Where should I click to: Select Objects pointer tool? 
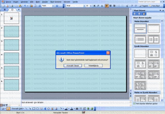pyautogui.click(x=8, y=109)
